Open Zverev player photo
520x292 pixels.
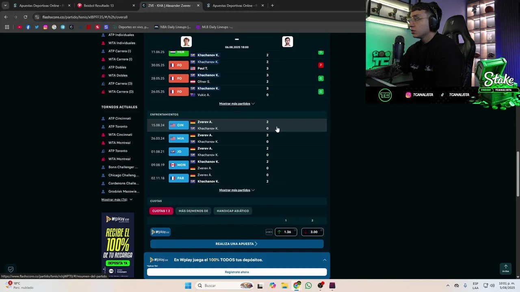coord(186,42)
